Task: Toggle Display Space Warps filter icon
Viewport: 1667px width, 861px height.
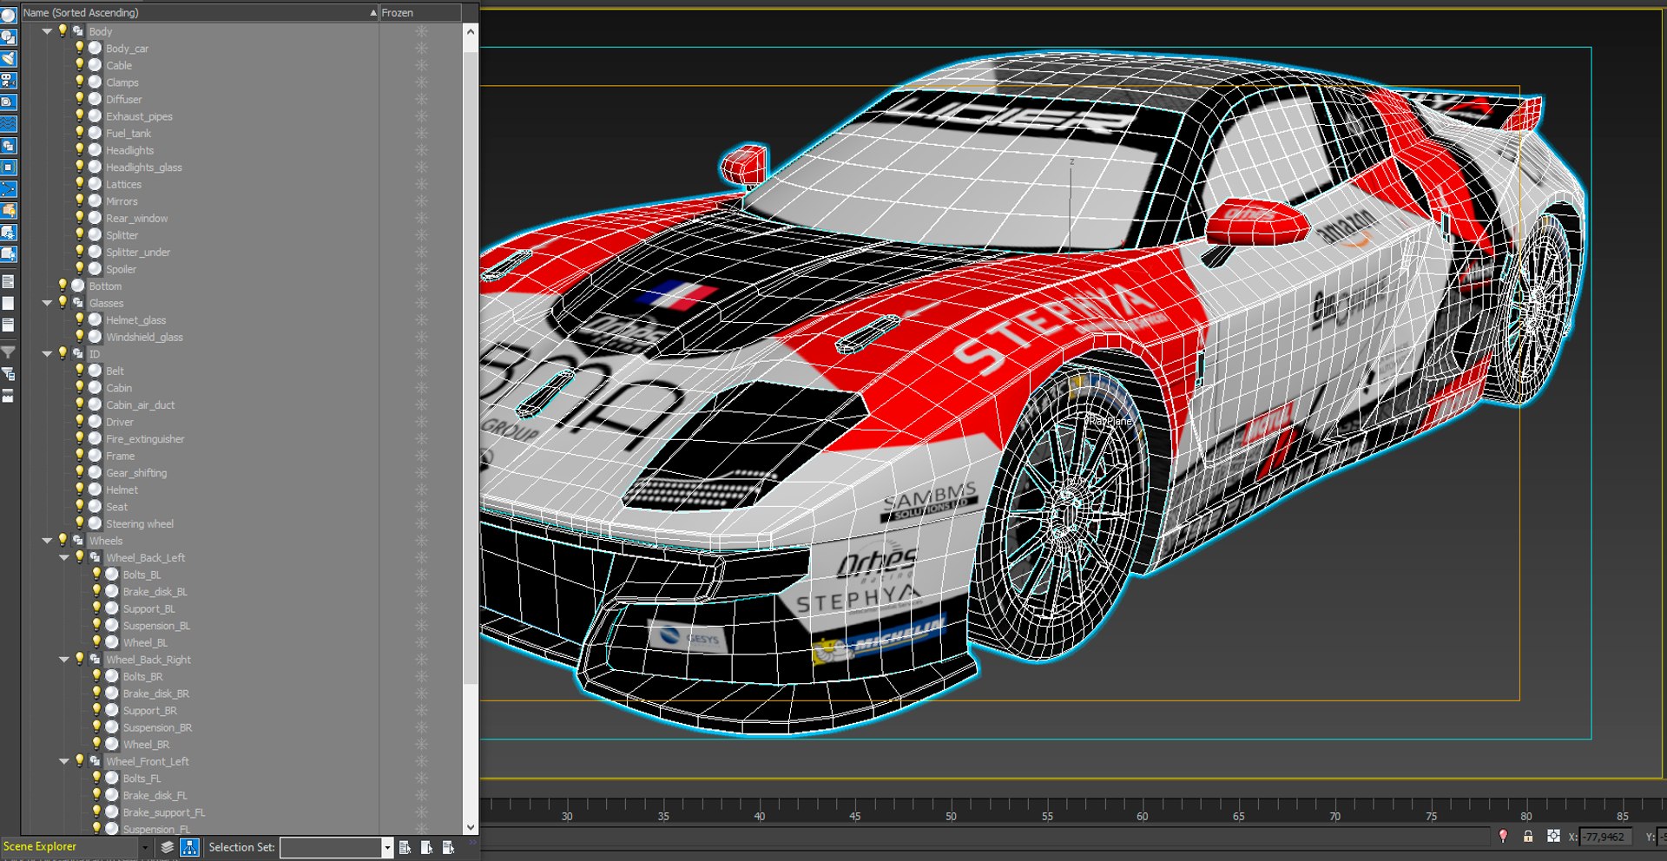Action: (8, 124)
